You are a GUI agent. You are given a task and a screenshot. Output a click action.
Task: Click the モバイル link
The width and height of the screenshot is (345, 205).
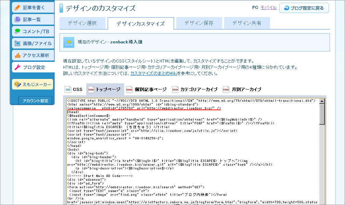click(x=269, y=8)
